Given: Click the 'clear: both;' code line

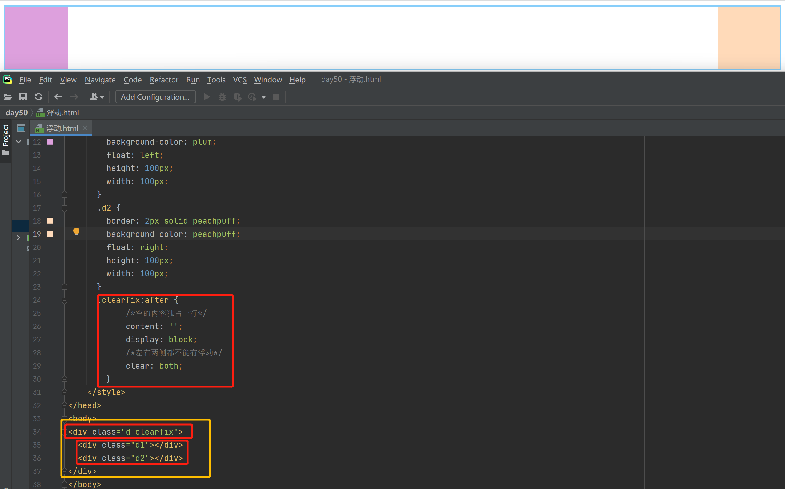Looking at the screenshot, I should pyautogui.click(x=154, y=366).
